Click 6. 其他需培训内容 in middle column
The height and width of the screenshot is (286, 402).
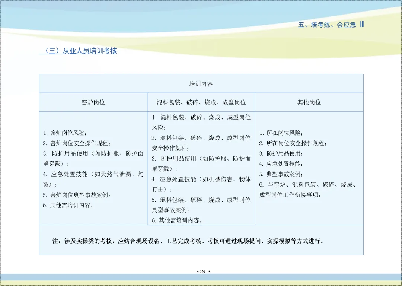click(x=177, y=220)
